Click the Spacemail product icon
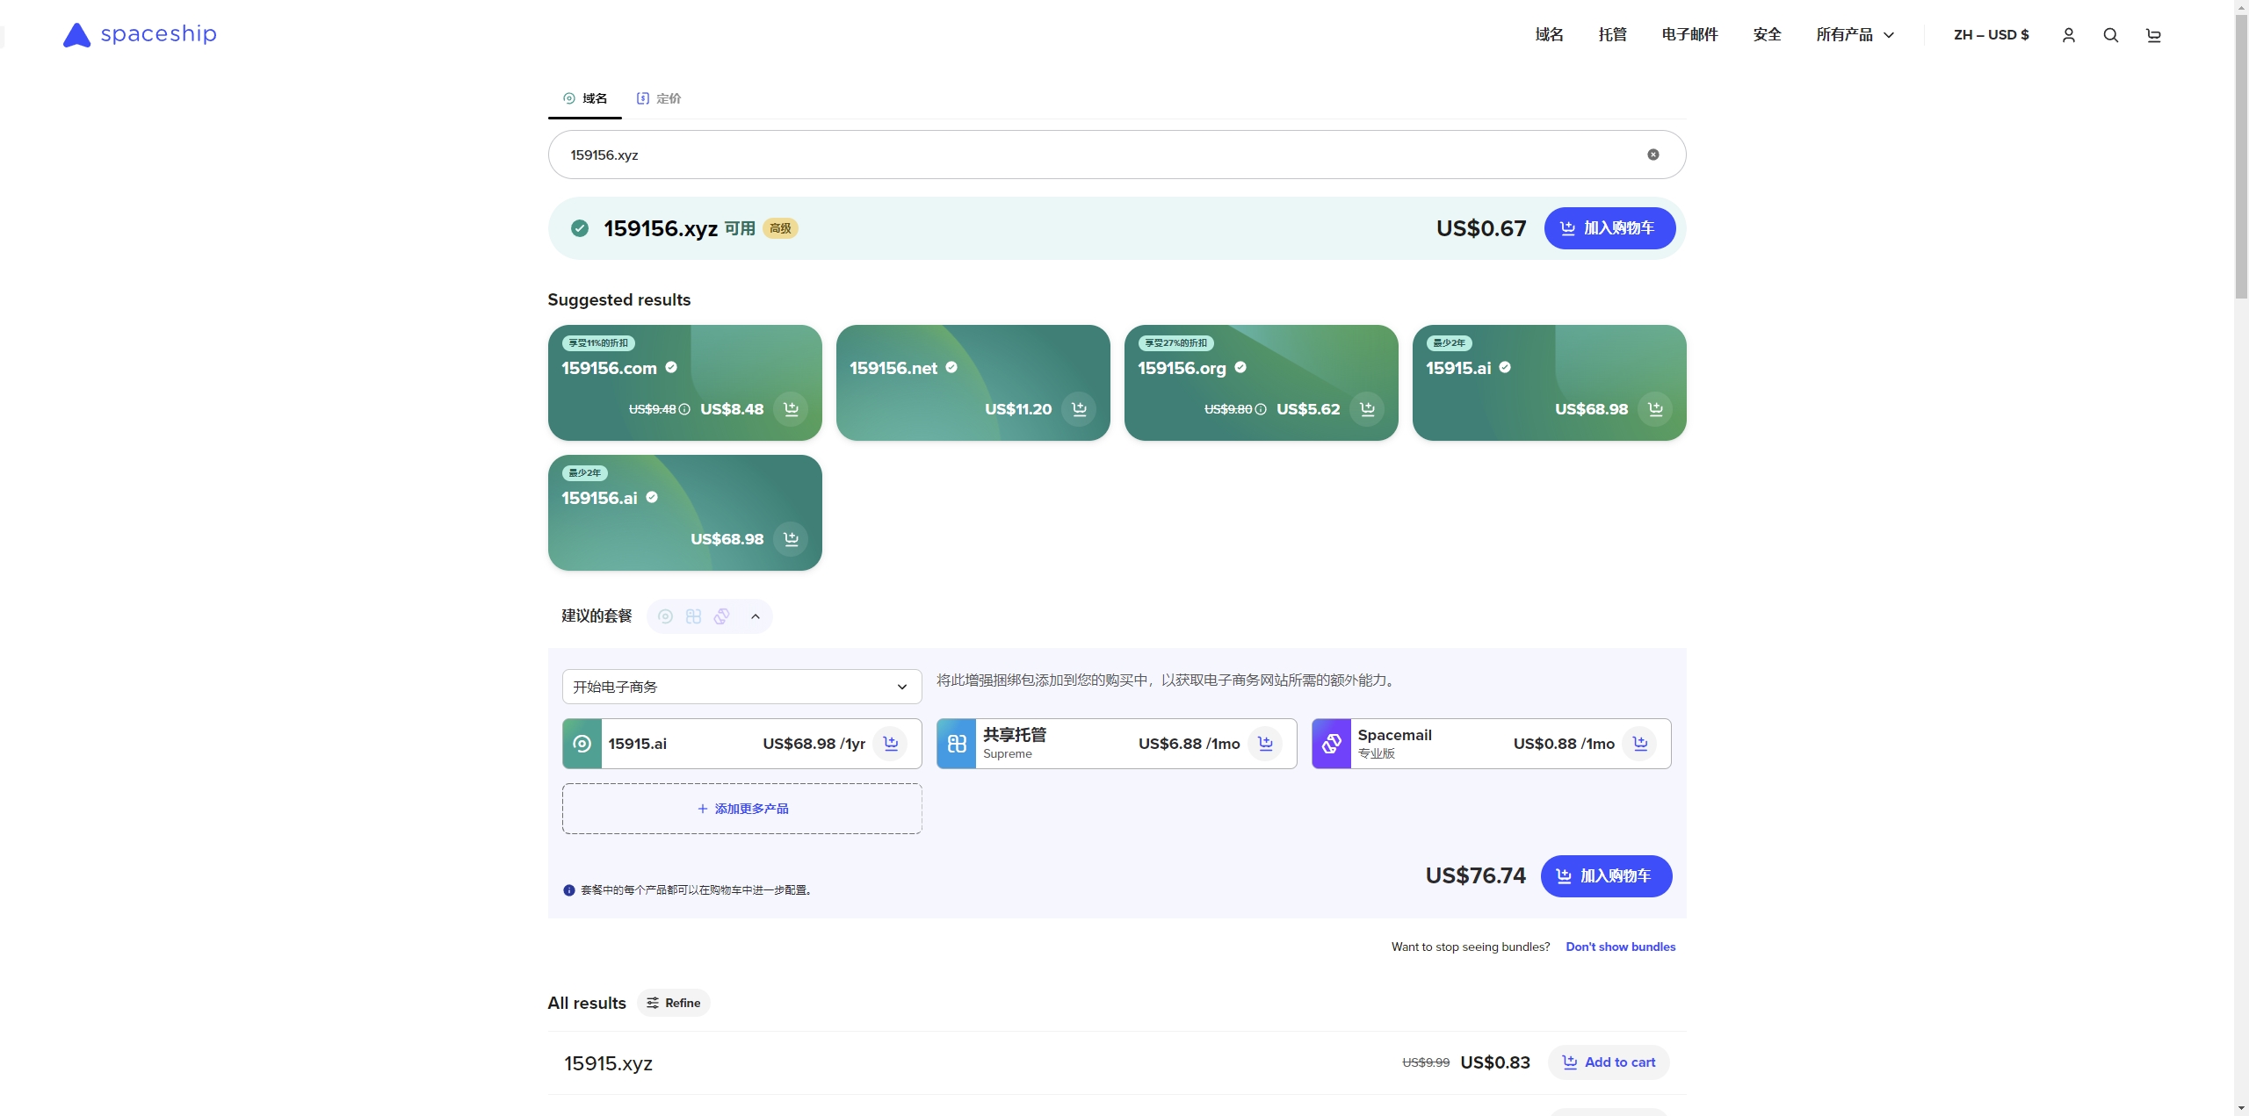The image size is (2249, 1116). pyautogui.click(x=1332, y=744)
